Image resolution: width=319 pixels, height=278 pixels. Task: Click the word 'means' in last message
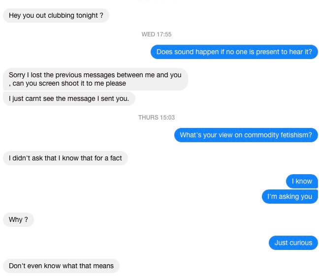pos(105,266)
